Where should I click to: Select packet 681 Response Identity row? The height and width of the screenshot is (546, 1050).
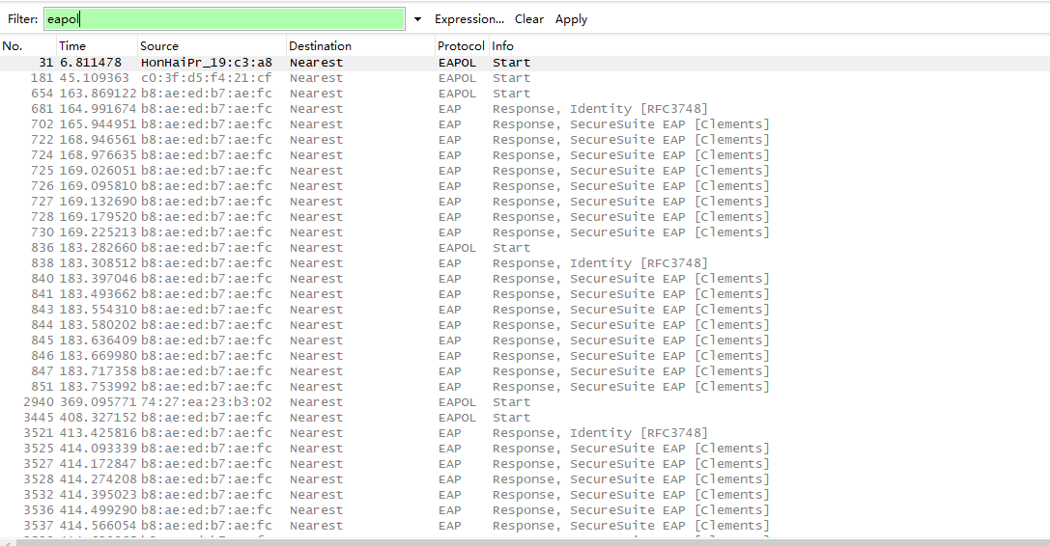(x=290, y=109)
